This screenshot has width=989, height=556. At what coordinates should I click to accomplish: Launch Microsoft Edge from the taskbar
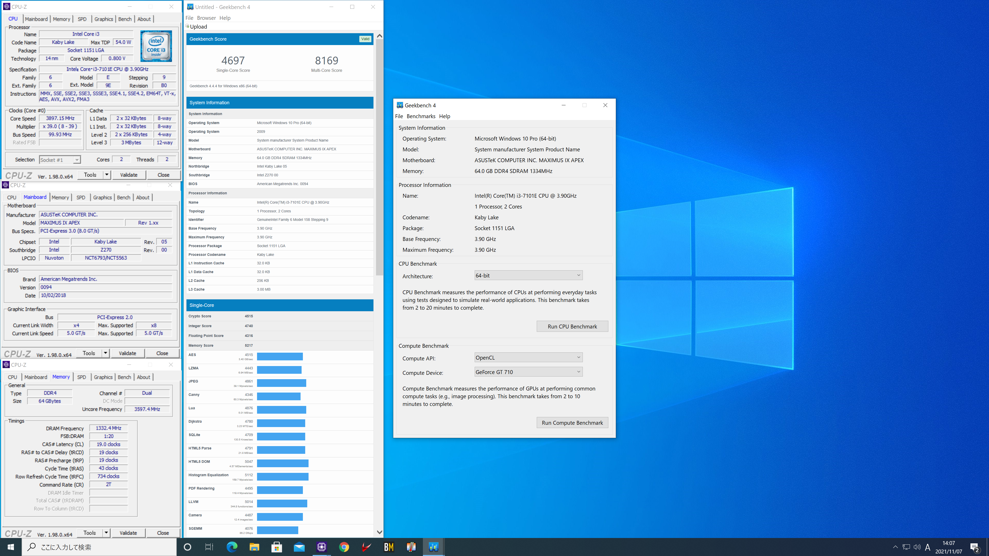click(232, 547)
